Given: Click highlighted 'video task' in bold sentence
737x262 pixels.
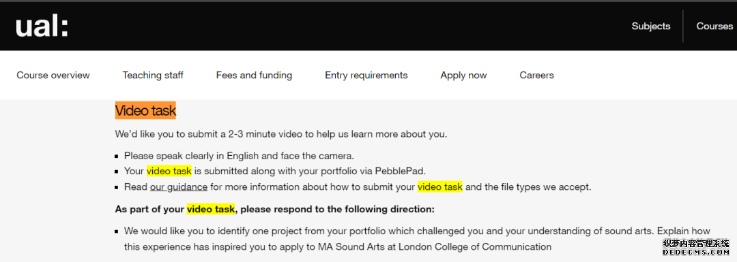Looking at the screenshot, I should [x=211, y=209].
